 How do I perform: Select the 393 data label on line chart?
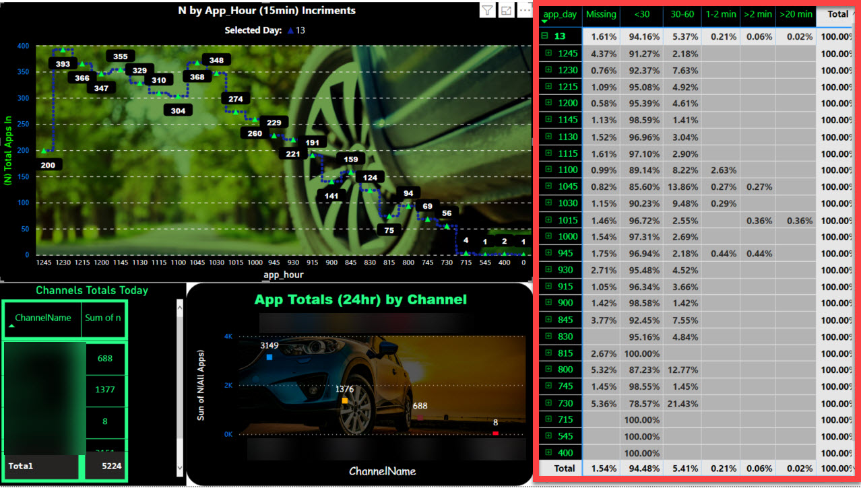[63, 65]
